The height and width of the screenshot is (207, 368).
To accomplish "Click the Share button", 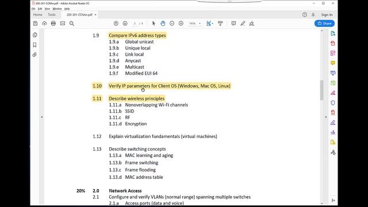I will (324, 24).
